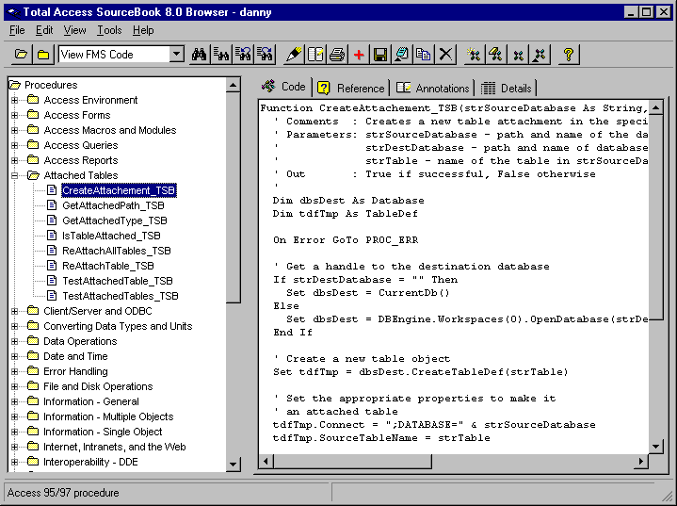Click code pane vertical scrollbar thumb
This screenshot has width=677, height=506.
tap(656, 217)
